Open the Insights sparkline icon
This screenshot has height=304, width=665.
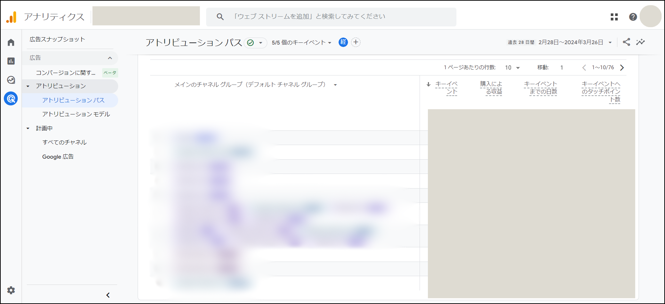[640, 42]
